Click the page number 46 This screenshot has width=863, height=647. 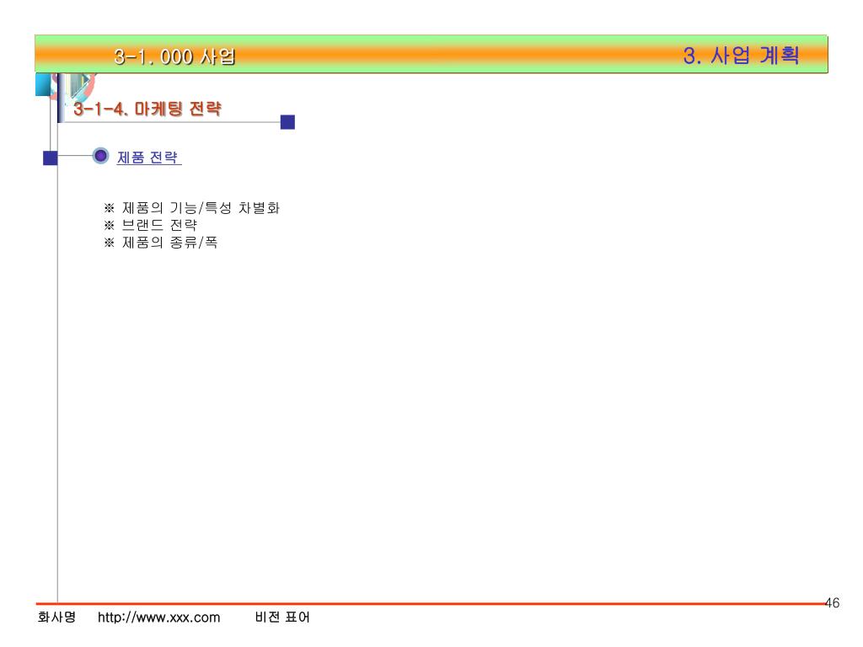click(832, 603)
